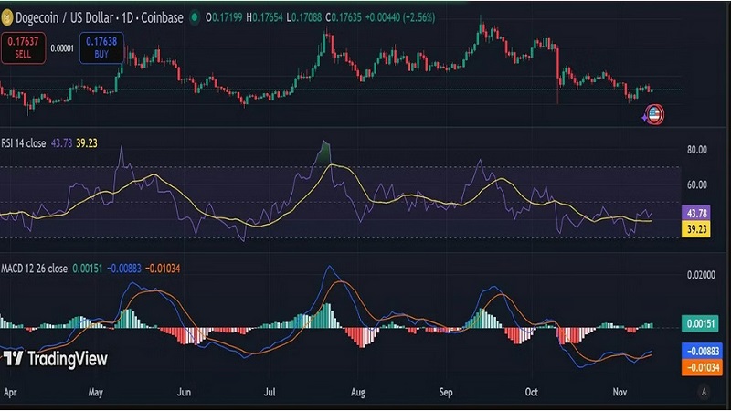Click the 0.00001 spread value between Sell and Buy
This screenshot has height=411, width=731.
(x=62, y=48)
